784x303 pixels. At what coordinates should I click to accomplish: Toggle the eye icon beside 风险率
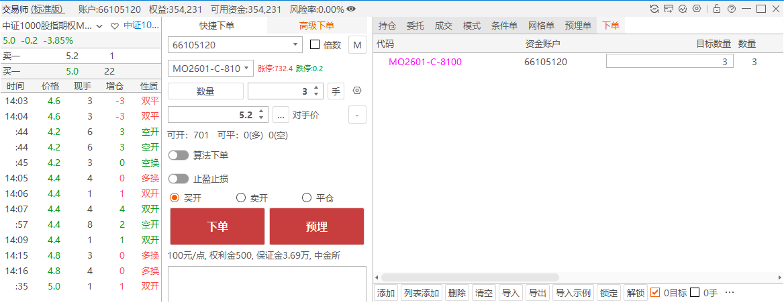[x=351, y=9]
